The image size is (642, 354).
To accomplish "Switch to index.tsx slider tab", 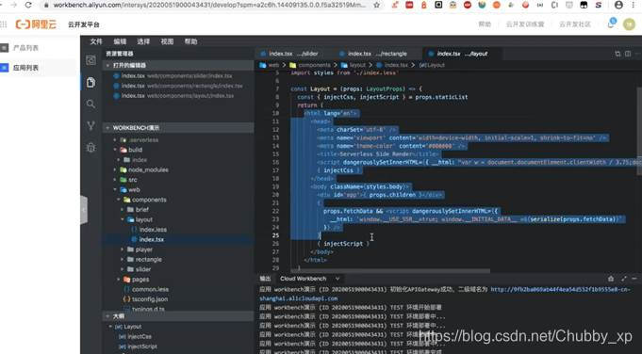I will coord(293,54).
